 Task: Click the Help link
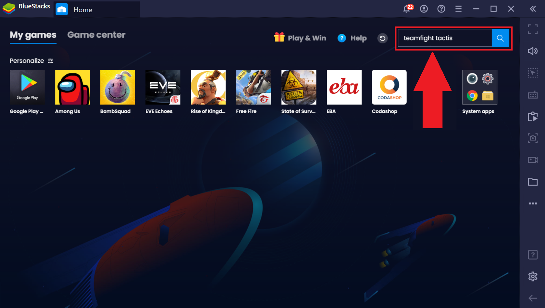coord(352,38)
